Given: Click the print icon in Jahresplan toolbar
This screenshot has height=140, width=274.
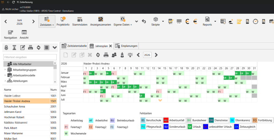Looking at the screenshot, I should point(106,55).
